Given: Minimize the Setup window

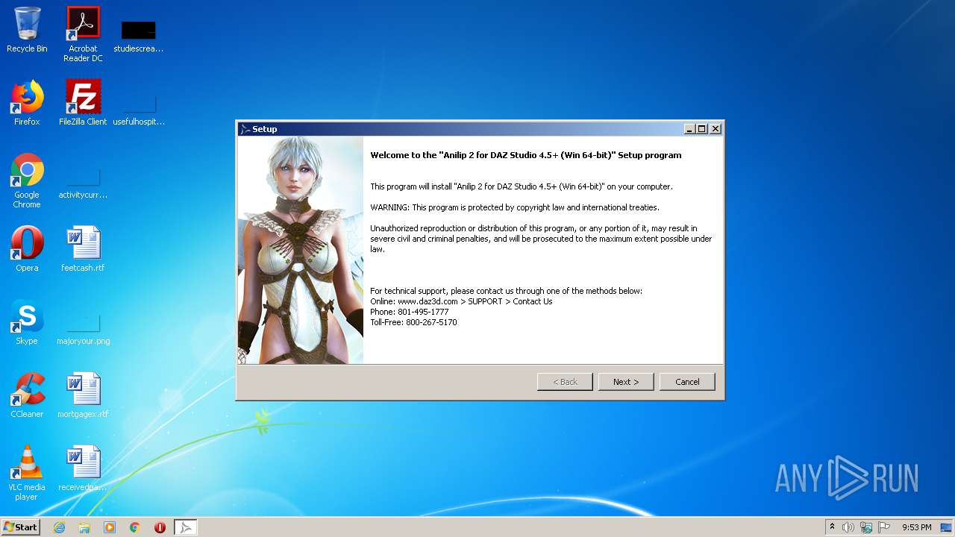Looking at the screenshot, I should pyautogui.click(x=689, y=129).
